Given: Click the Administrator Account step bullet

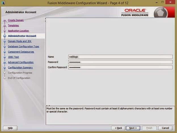Looking at the screenshot, I should (x=5, y=36).
